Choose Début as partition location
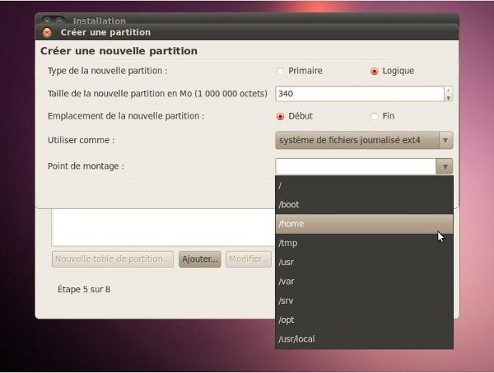494x373 pixels. point(280,116)
